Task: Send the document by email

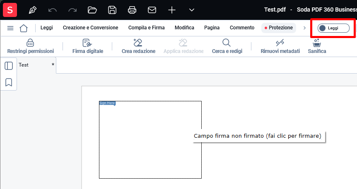Action: tap(152, 10)
